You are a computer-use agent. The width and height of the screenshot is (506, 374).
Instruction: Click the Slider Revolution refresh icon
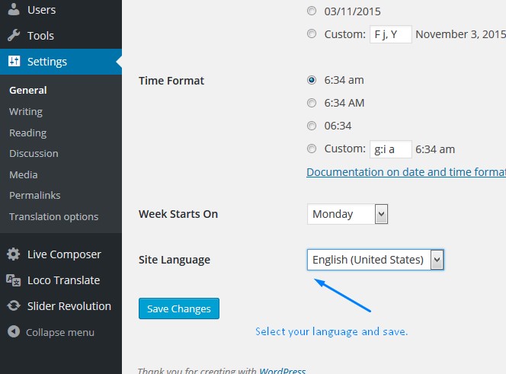coord(14,306)
